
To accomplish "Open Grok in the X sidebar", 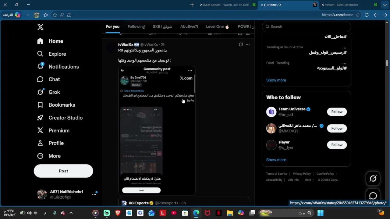I will pos(48,92).
